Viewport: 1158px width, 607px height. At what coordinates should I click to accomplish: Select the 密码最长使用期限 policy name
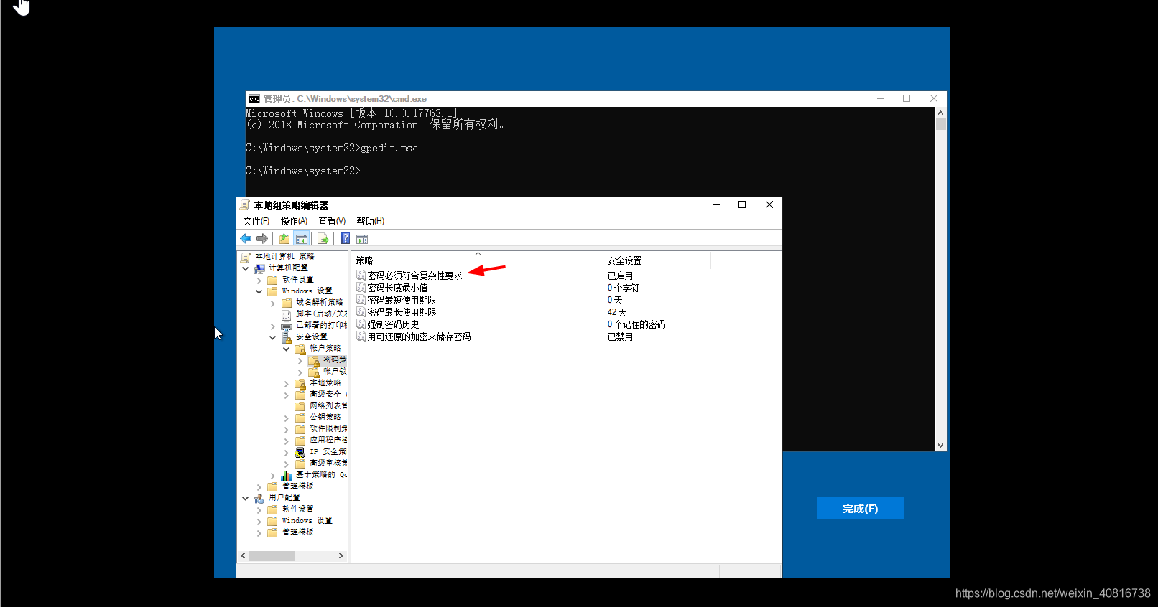tap(402, 312)
